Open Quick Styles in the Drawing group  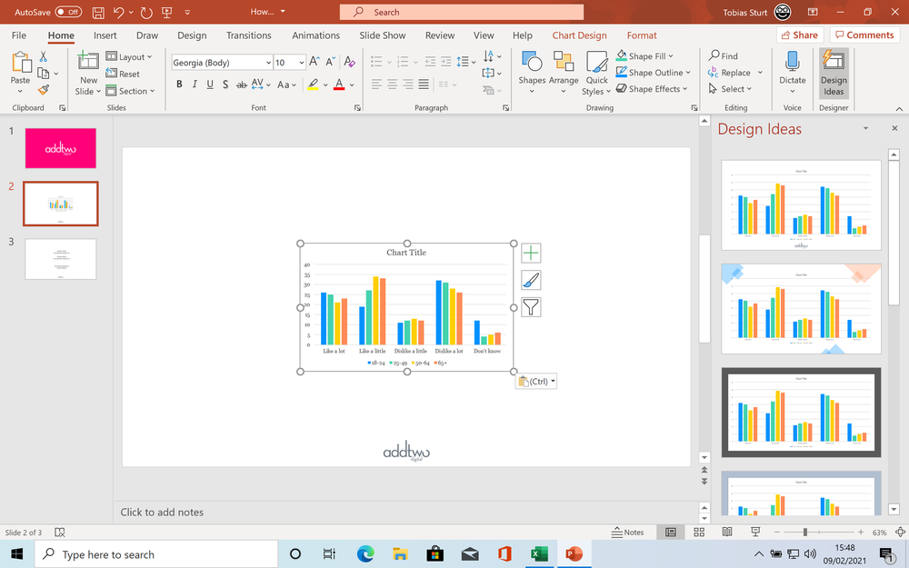click(x=597, y=73)
